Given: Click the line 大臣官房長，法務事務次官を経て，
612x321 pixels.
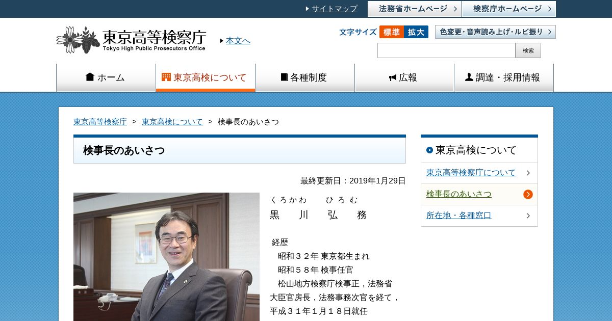Looking at the screenshot, I should [x=335, y=298].
